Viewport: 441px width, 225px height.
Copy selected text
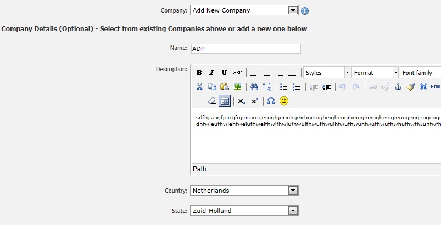[212, 86]
